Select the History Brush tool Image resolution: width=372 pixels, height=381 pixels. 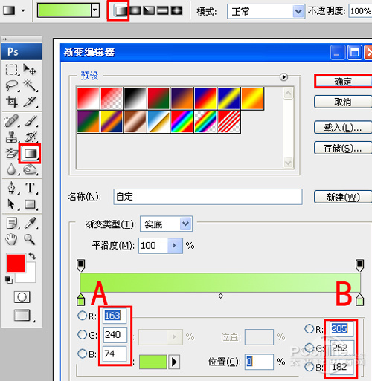click(31, 137)
